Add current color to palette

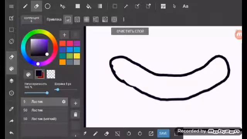tap(64, 35)
